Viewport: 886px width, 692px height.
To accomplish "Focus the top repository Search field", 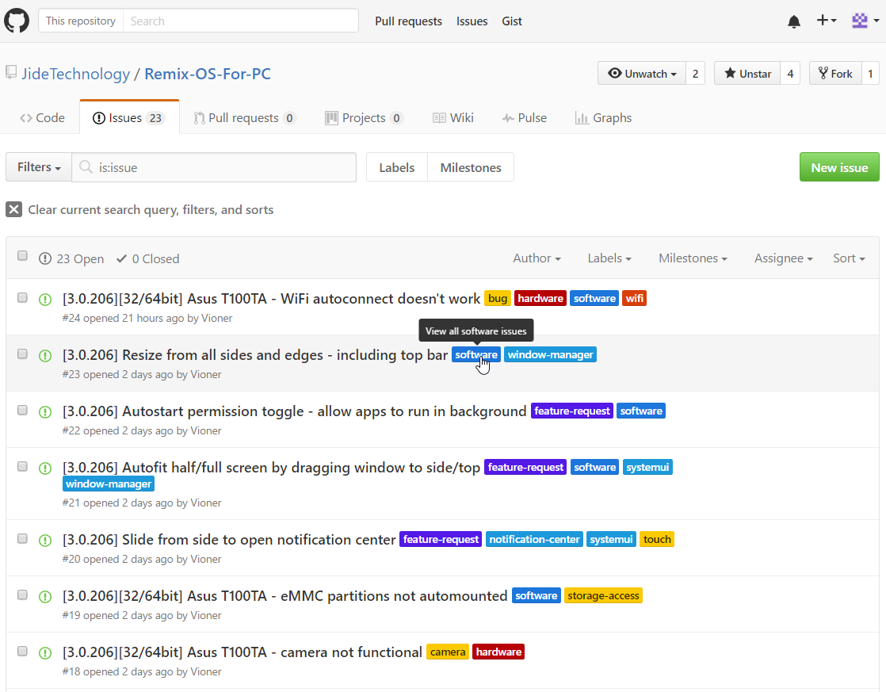I will [x=241, y=21].
